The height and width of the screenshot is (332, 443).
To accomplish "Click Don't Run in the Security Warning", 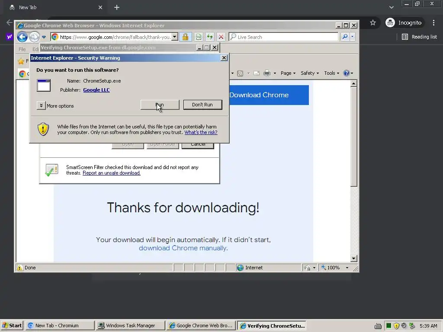I will (202, 105).
